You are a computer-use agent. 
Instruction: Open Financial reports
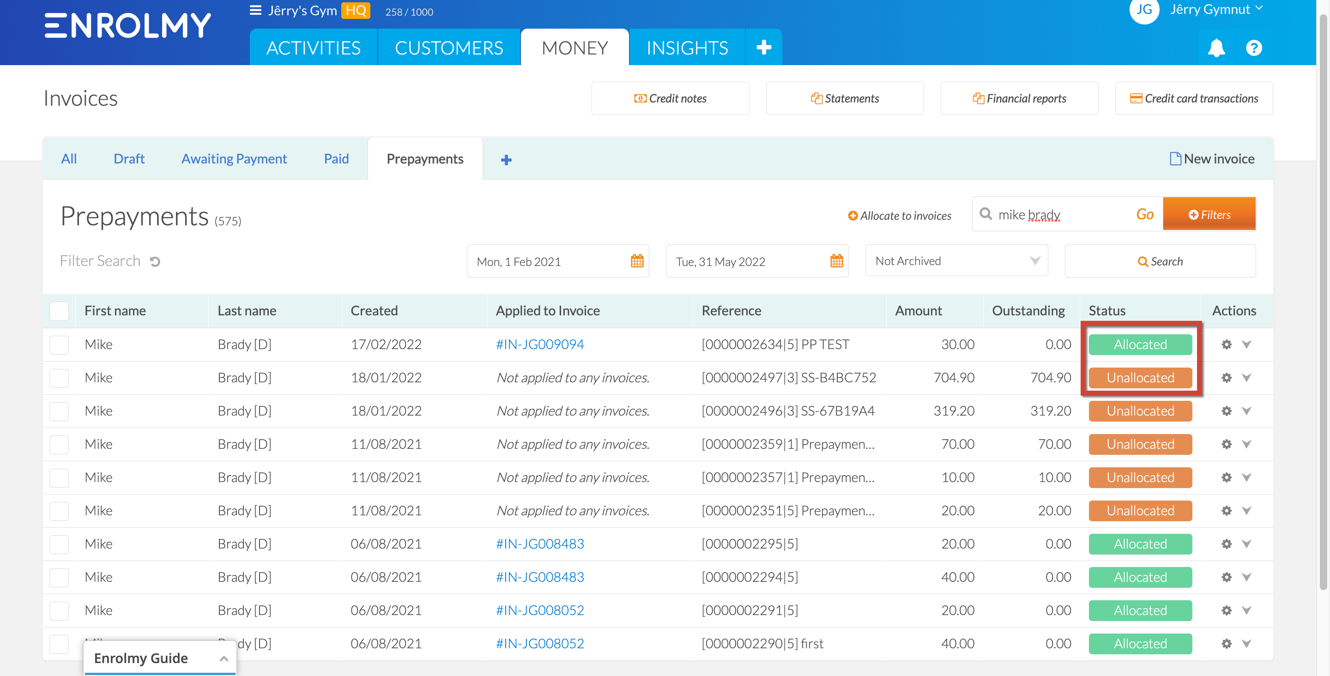(x=1019, y=98)
